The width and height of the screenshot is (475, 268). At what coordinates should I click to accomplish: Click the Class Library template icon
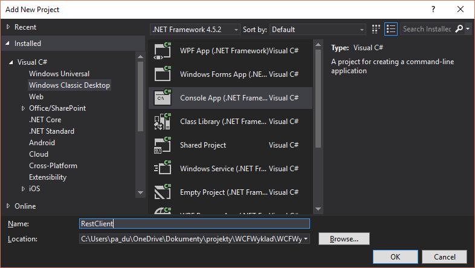click(163, 121)
